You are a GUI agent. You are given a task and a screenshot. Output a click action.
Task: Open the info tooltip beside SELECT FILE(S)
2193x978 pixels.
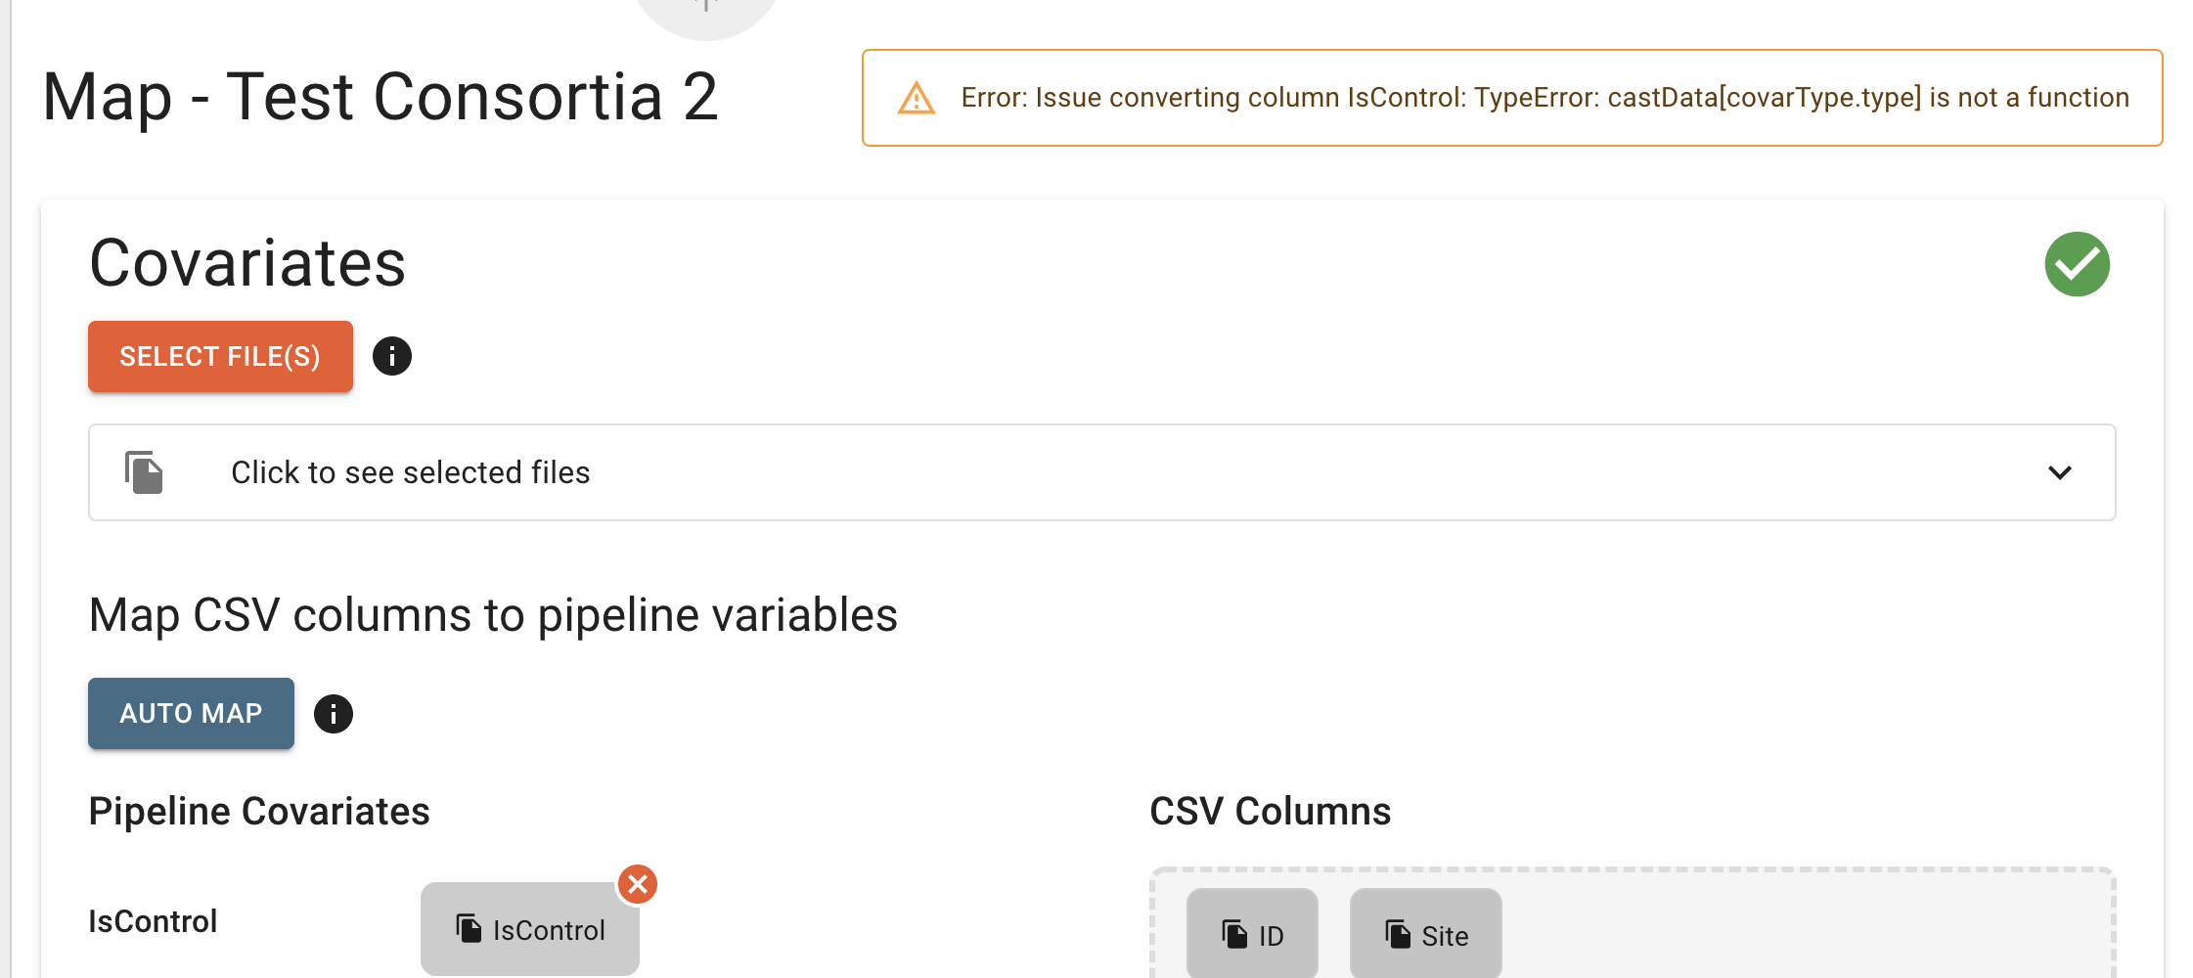pyautogui.click(x=393, y=356)
